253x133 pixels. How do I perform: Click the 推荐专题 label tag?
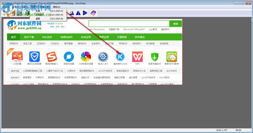coord(15,71)
